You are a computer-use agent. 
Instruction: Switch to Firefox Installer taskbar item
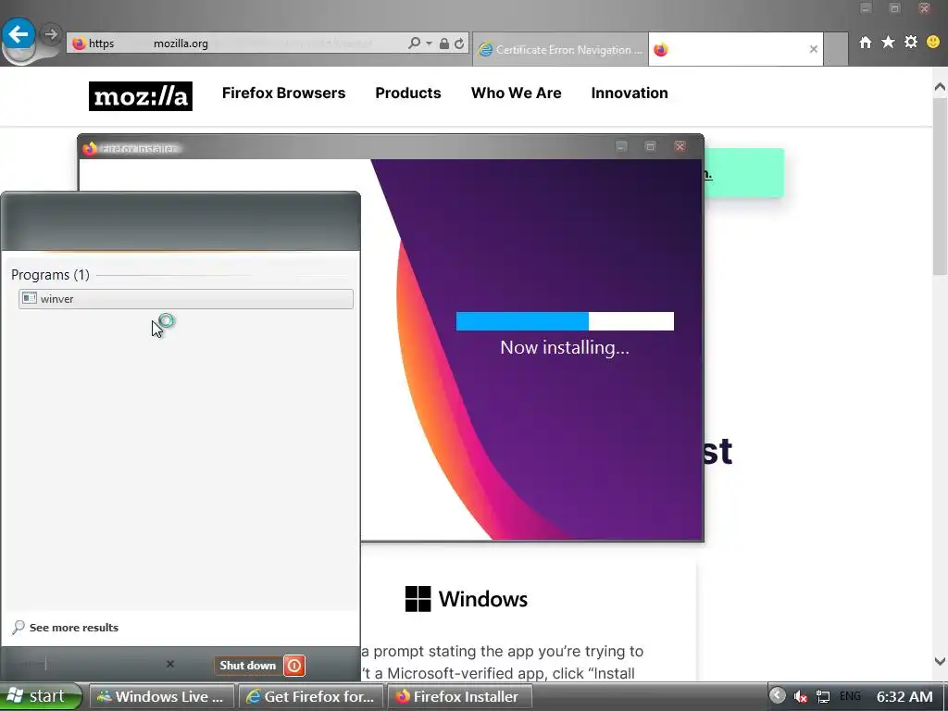(x=459, y=696)
